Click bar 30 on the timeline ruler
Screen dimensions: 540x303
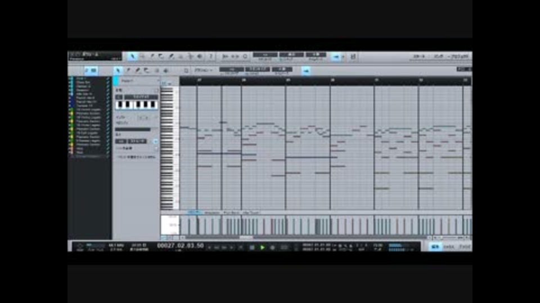tap(332, 80)
